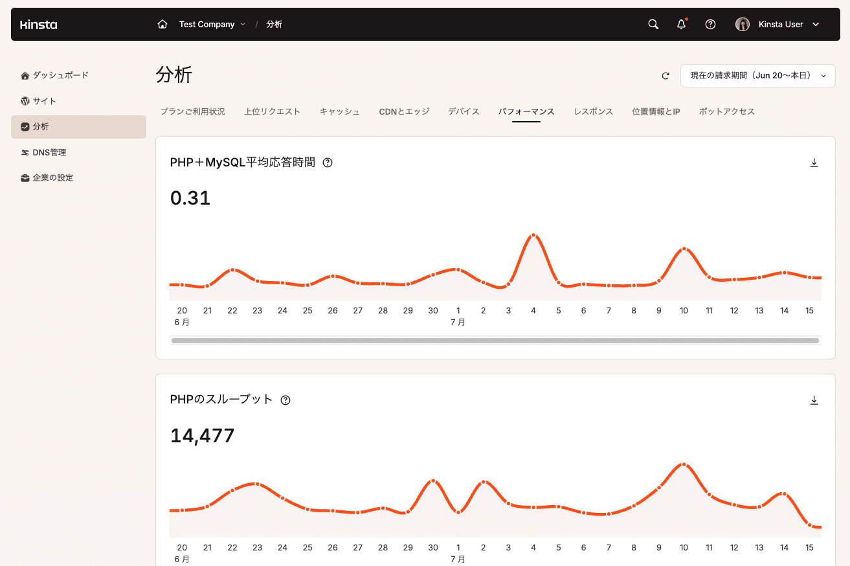Click the Kinsta User avatar
Image resolution: width=850 pixels, height=566 pixels.
coord(743,25)
